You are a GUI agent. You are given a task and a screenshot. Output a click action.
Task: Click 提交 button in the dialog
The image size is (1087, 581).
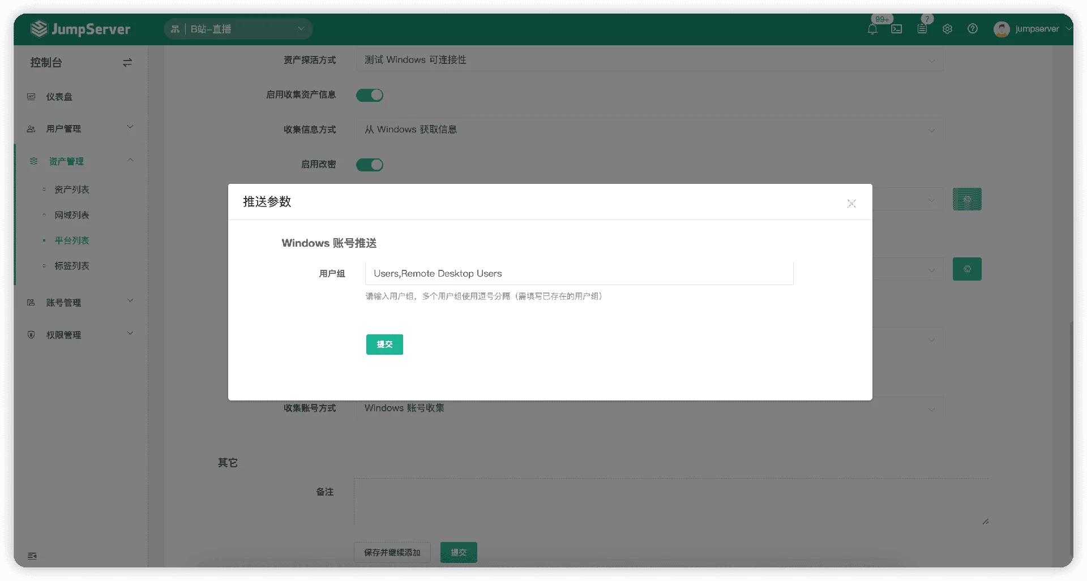tap(384, 345)
